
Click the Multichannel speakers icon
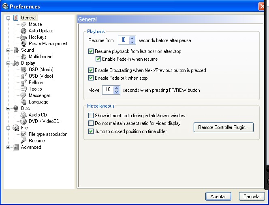click(x=23, y=57)
